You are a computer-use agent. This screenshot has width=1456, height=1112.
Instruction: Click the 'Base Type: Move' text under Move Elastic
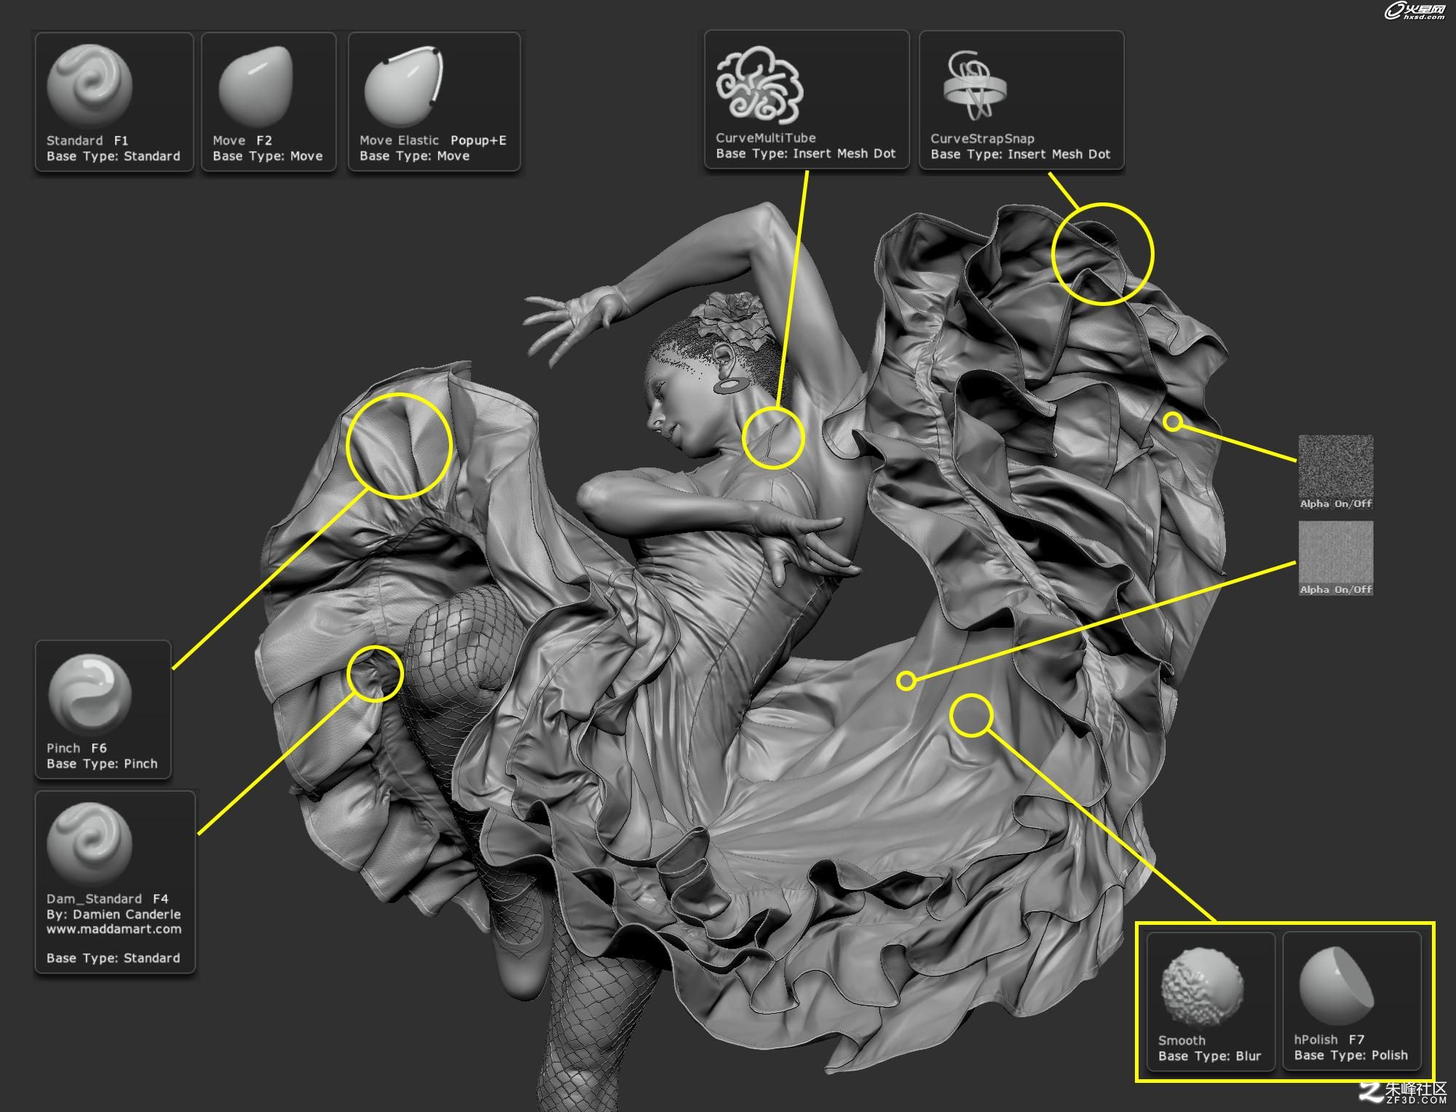(414, 157)
